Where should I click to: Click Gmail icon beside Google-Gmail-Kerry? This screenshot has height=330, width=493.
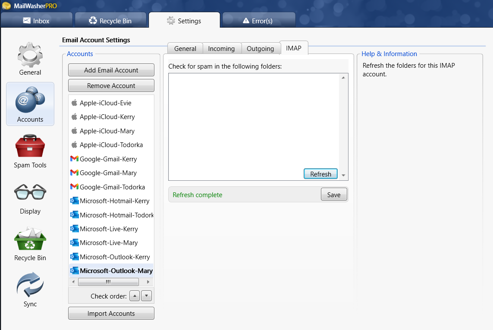(x=74, y=159)
